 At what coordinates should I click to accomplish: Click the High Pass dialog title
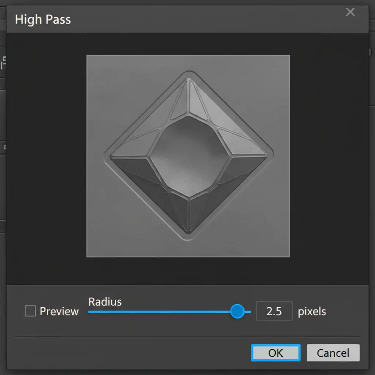click(43, 19)
